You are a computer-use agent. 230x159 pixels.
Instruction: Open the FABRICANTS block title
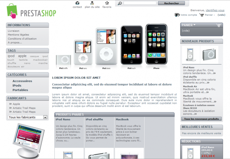point(17,98)
